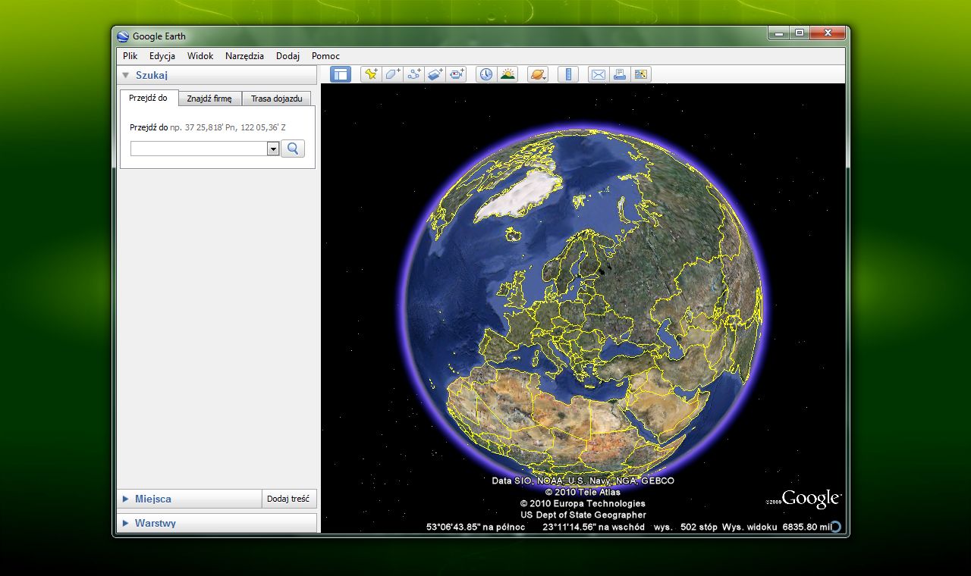Image resolution: width=971 pixels, height=576 pixels.
Task: Click the Dodaj treść button
Action: 288,499
